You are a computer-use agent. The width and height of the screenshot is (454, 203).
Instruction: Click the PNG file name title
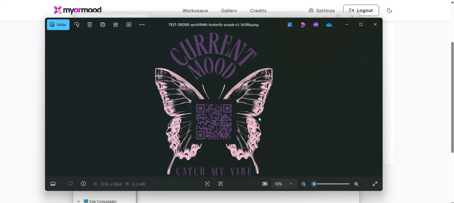(213, 25)
